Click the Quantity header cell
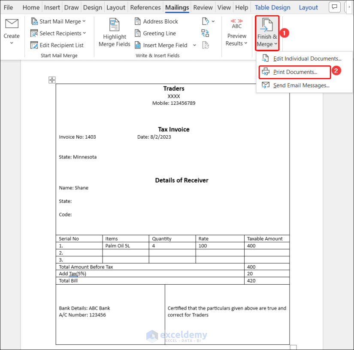This screenshot has height=350, width=354. pos(172,239)
